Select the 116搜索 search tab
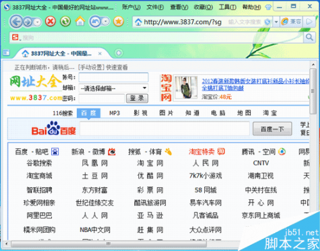This screenshot has height=251, width=320. coord(63,113)
